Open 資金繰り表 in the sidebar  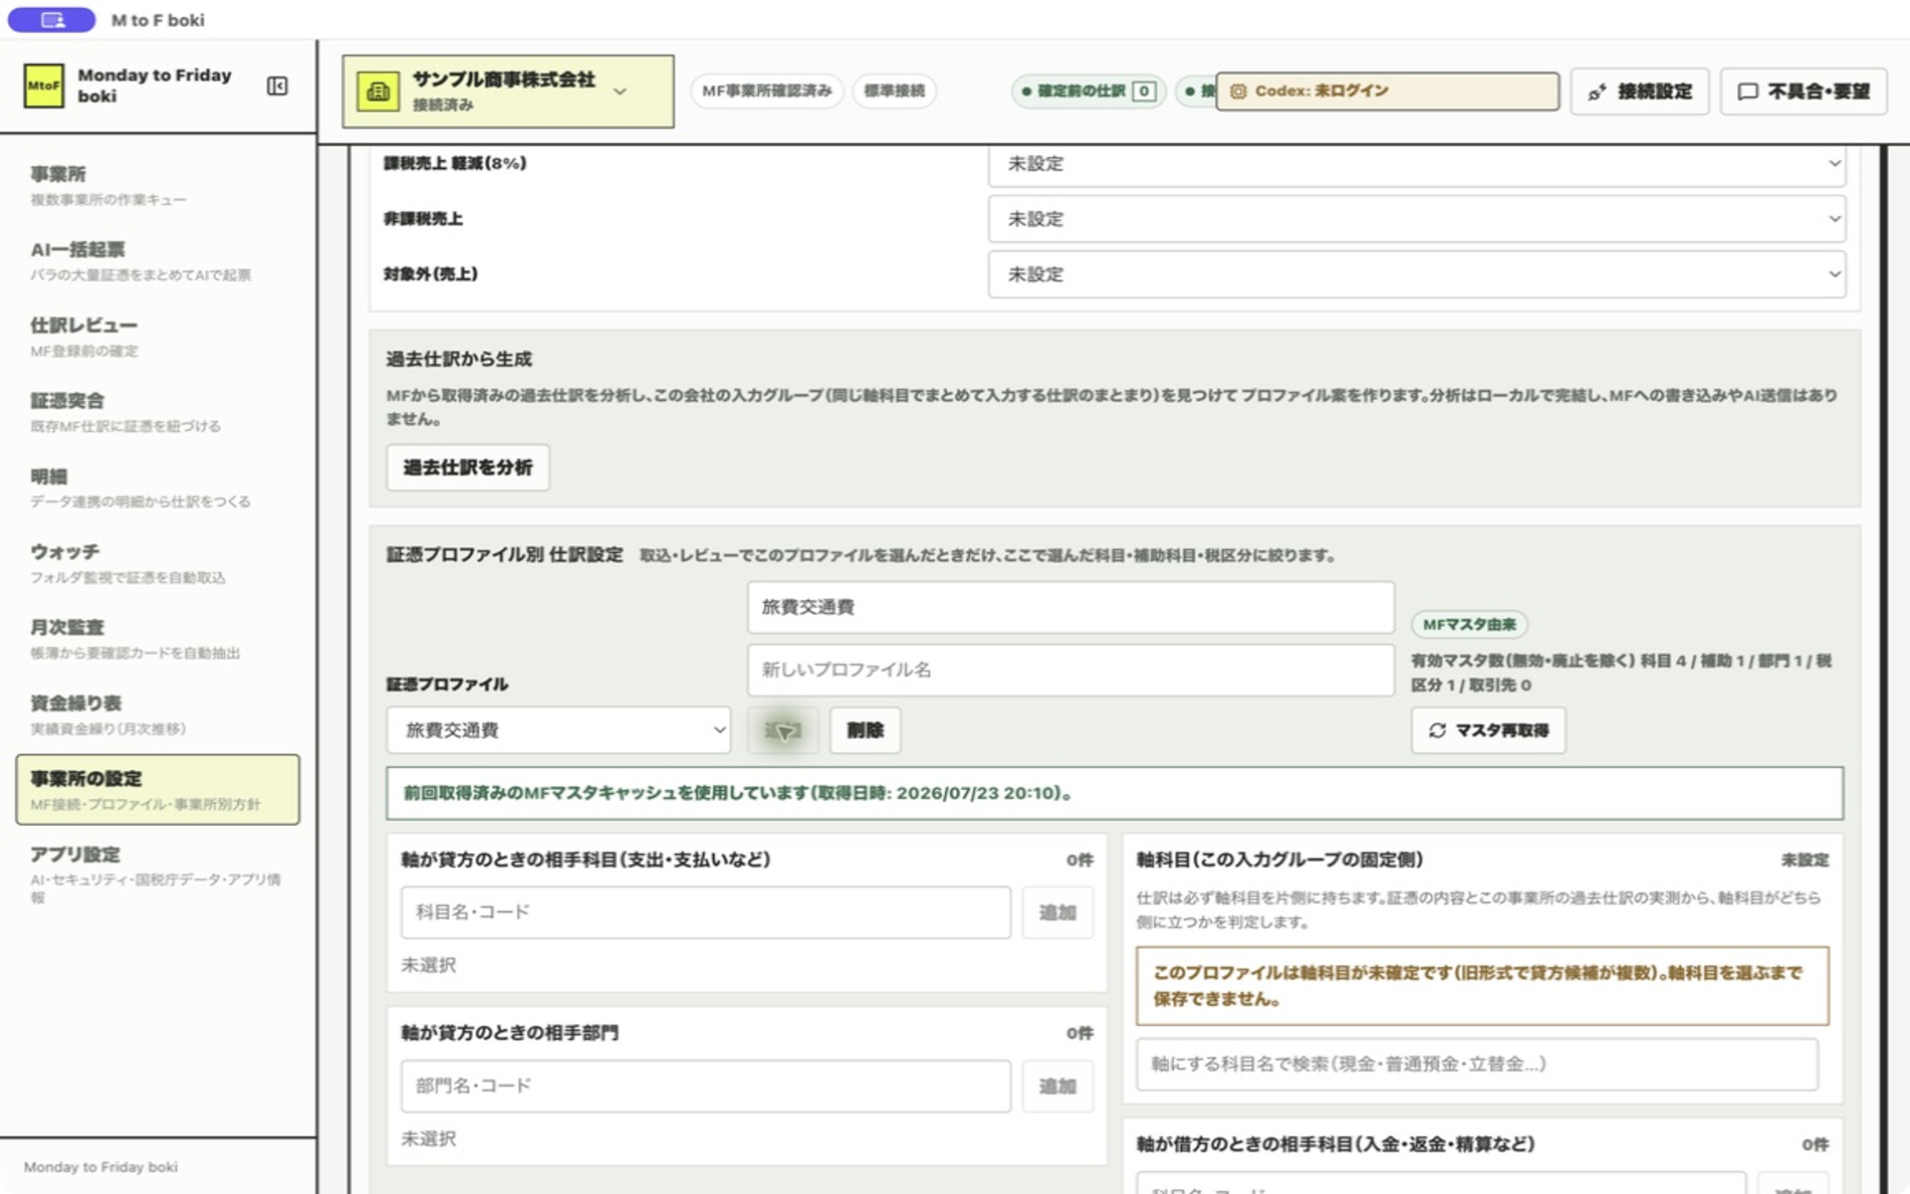[158, 714]
